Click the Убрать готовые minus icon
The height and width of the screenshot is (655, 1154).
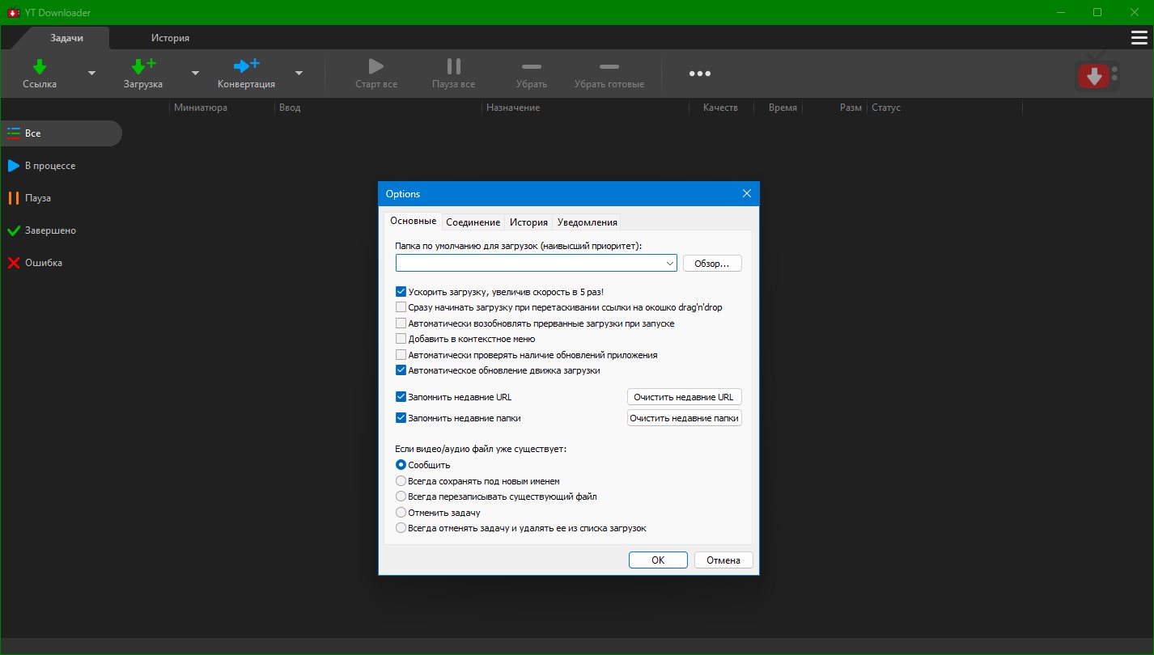tap(609, 66)
